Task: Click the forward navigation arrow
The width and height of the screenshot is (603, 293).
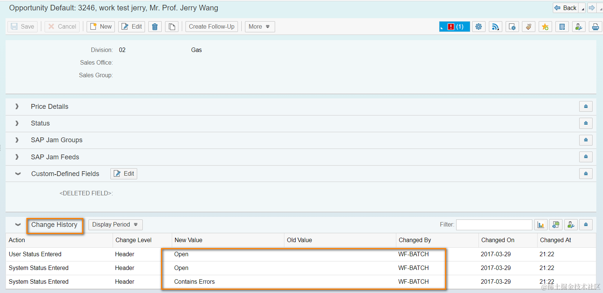Action: 591,8
